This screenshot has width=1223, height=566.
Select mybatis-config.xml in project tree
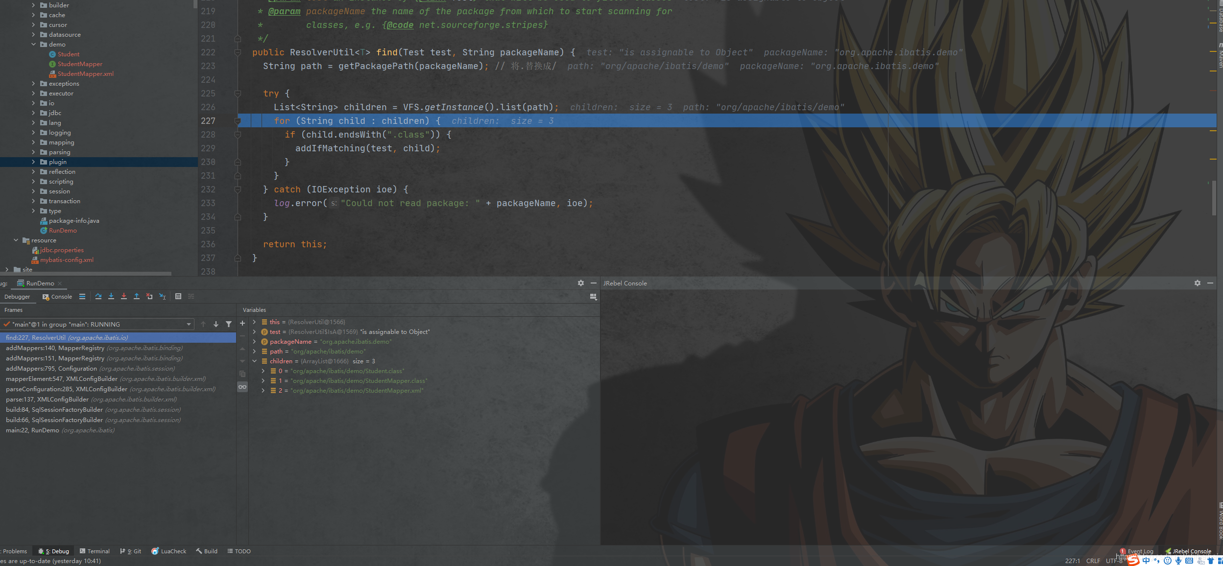click(x=62, y=259)
